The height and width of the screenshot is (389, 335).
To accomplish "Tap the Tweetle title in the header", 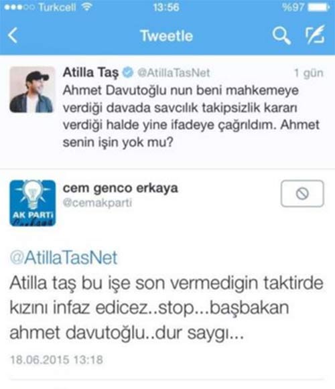I will pos(167,35).
